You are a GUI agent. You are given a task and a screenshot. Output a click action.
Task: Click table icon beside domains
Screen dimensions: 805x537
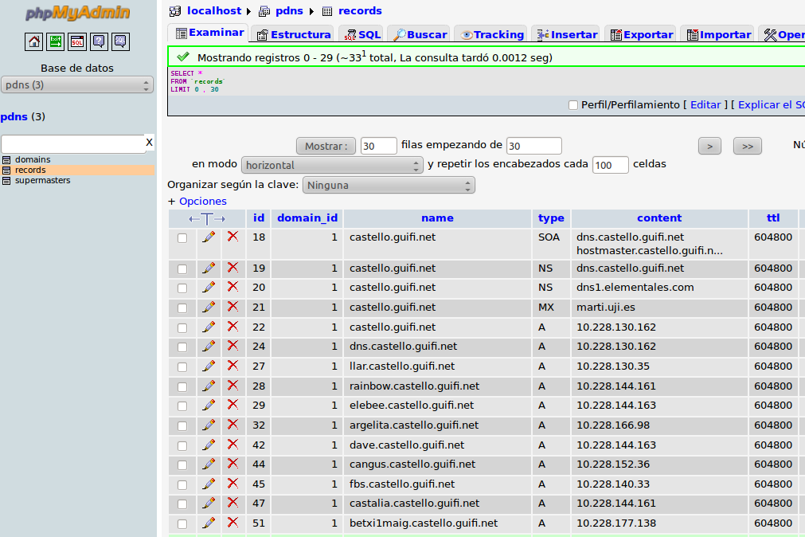tap(6, 160)
